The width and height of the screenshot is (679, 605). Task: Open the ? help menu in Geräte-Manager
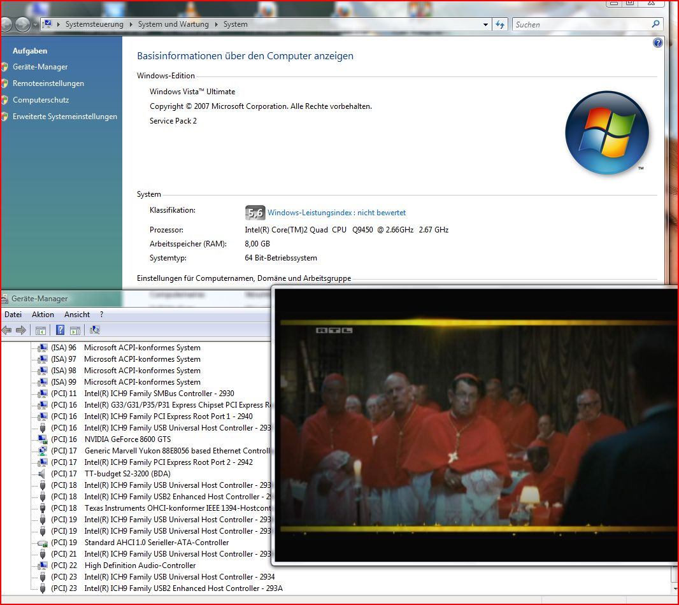tap(102, 315)
